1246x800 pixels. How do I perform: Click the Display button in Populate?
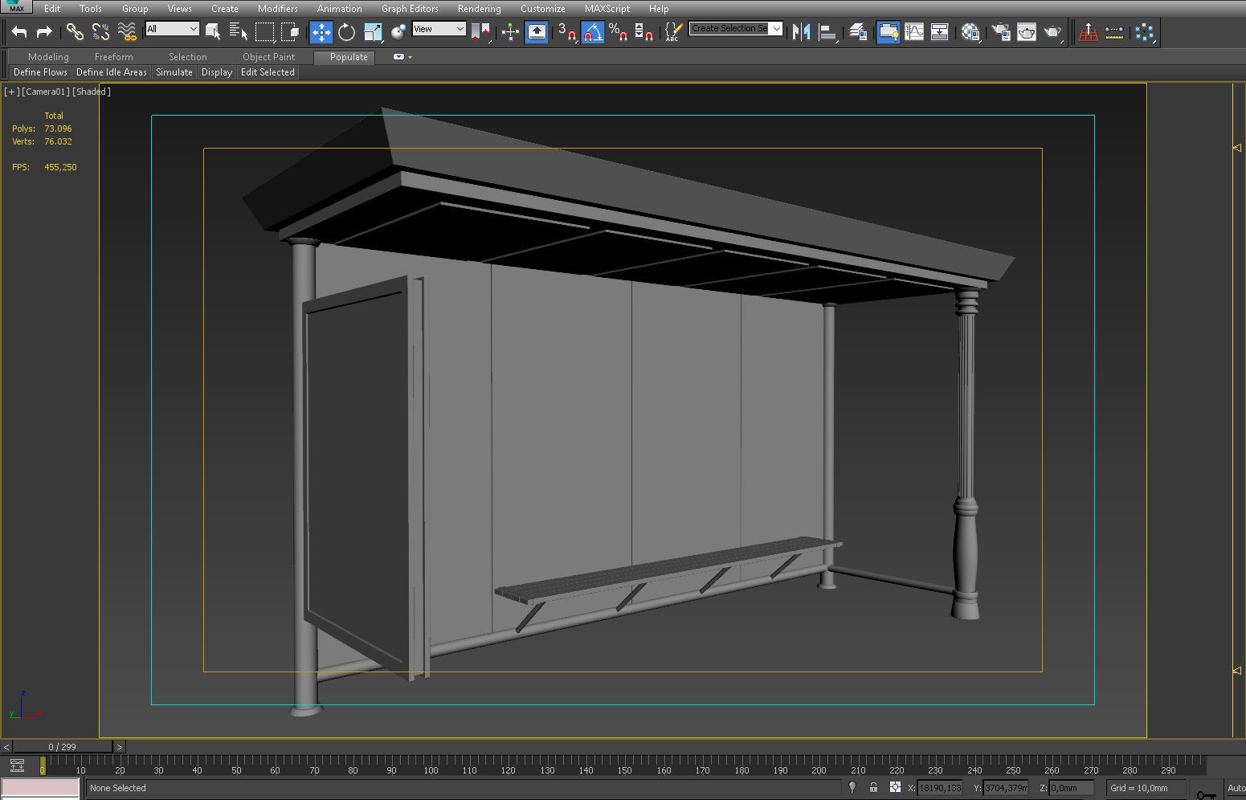(217, 72)
